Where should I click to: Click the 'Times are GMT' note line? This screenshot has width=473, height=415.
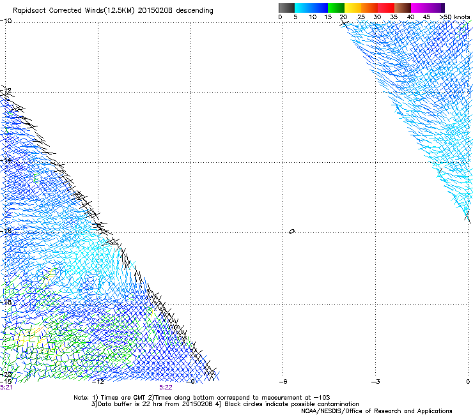(202, 398)
